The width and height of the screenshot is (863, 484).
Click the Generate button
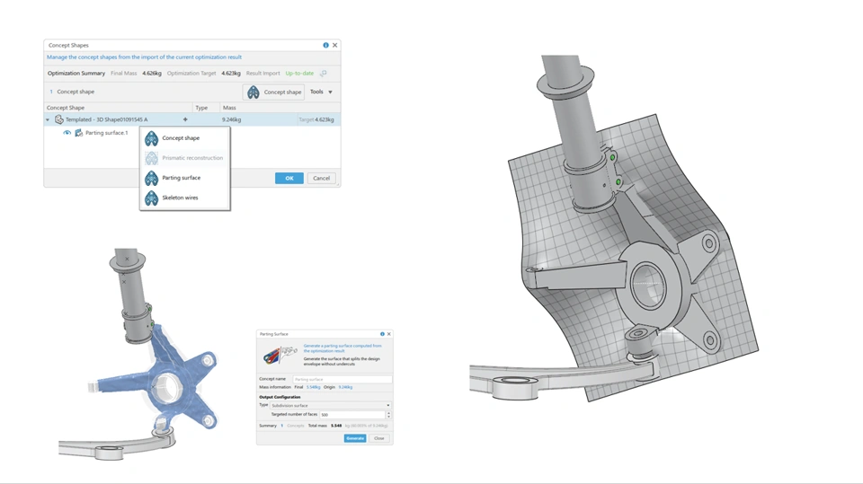tap(355, 438)
